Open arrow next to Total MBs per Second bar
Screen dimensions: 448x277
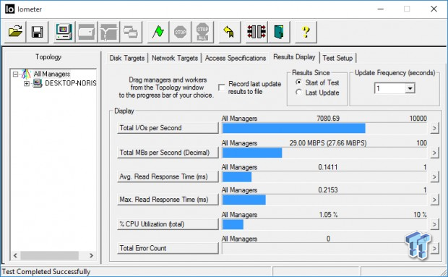tap(434, 153)
